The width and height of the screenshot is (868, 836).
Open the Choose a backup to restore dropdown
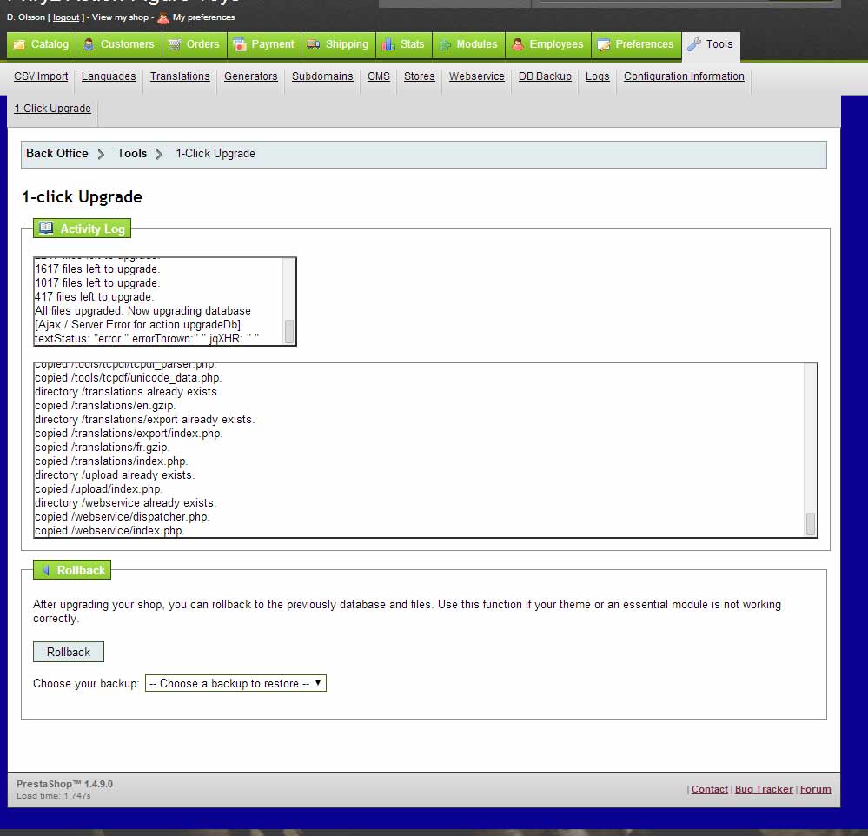click(235, 683)
